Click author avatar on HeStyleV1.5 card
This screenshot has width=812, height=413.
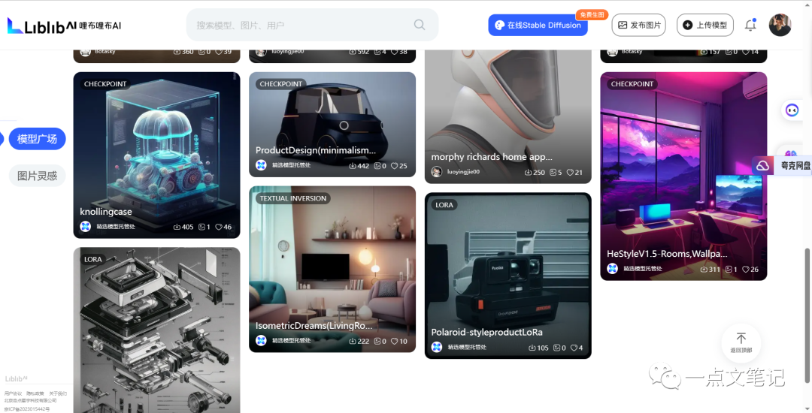pyautogui.click(x=612, y=269)
